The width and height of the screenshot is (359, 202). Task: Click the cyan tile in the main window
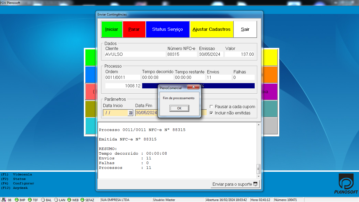[x=90, y=126]
